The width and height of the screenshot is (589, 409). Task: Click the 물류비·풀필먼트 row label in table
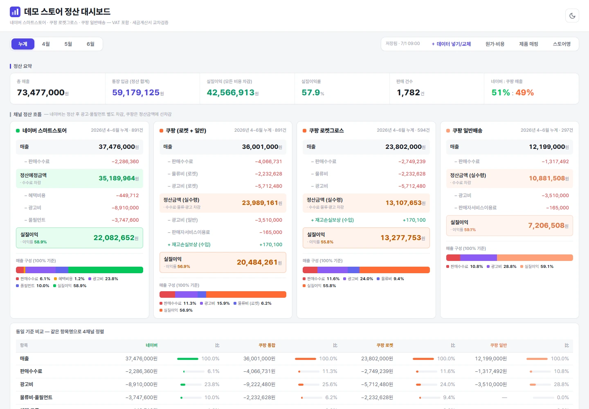(36, 398)
